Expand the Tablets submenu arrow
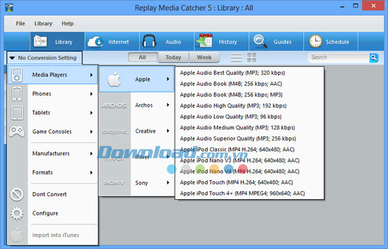This screenshot has width=388, height=249. [x=91, y=113]
